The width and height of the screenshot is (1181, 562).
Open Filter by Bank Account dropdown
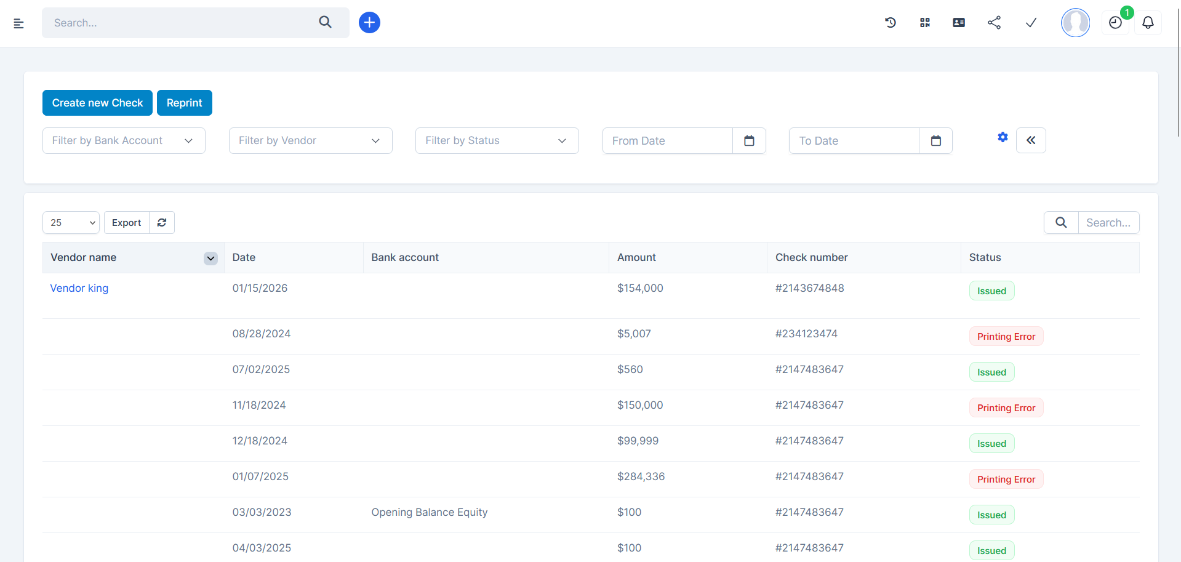pos(124,140)
